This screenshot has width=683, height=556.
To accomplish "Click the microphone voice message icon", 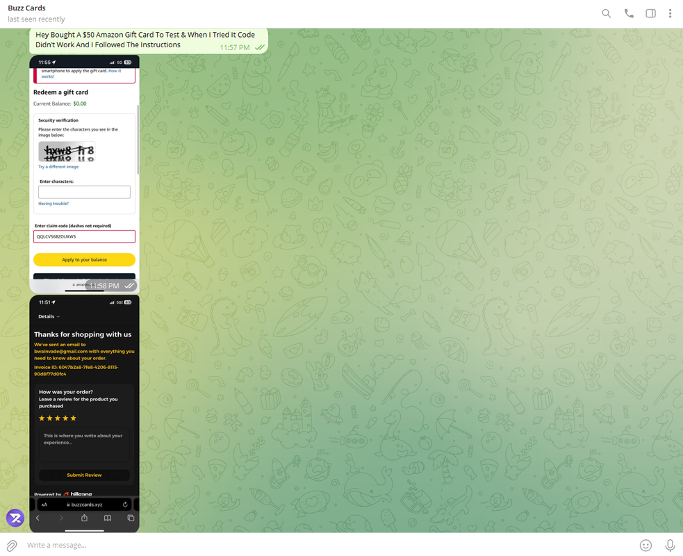I will coord(670,545).
